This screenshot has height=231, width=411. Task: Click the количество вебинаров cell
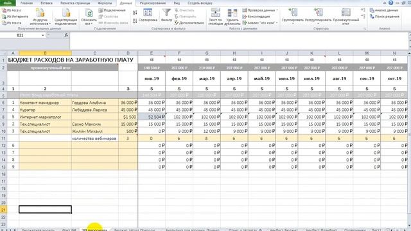94,139
